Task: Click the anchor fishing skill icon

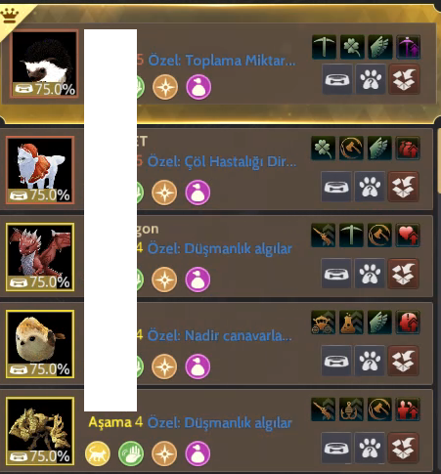Action: click(x=351, y=409)
